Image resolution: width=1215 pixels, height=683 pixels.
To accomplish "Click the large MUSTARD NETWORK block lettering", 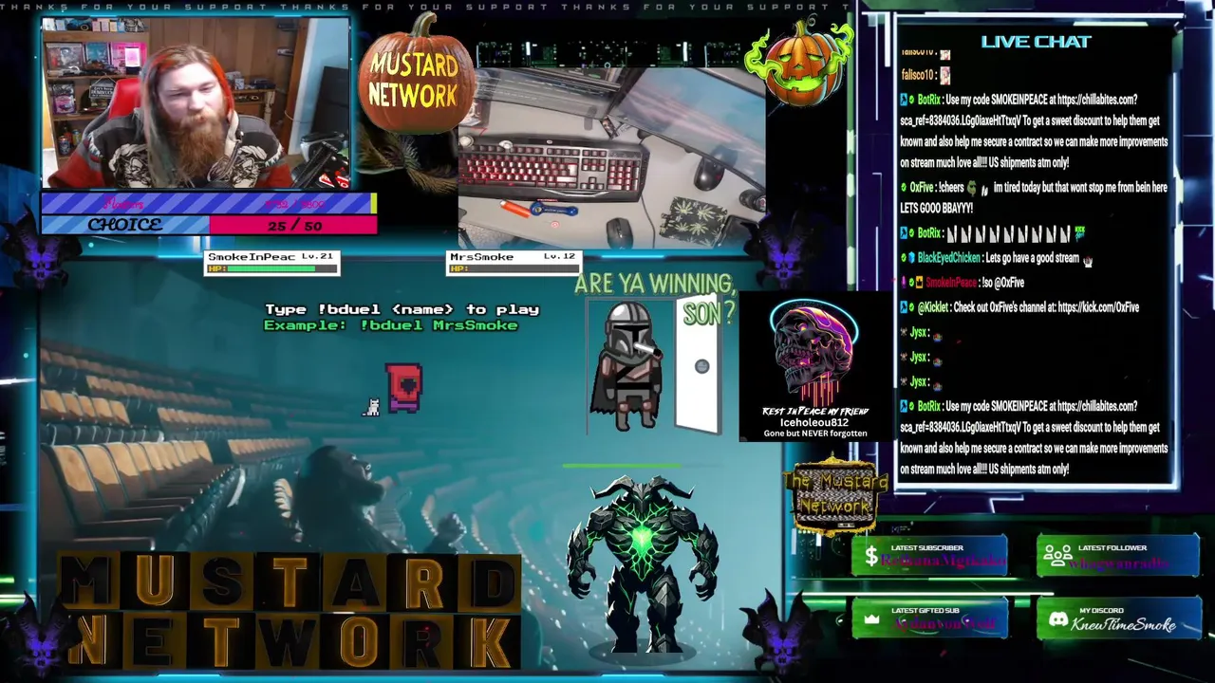I will tap(290, 612).
